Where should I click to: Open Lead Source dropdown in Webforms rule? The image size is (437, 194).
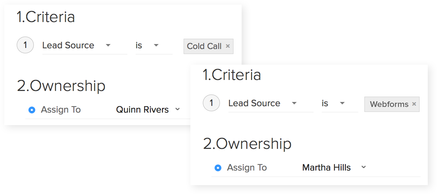[x=294, y=103]
